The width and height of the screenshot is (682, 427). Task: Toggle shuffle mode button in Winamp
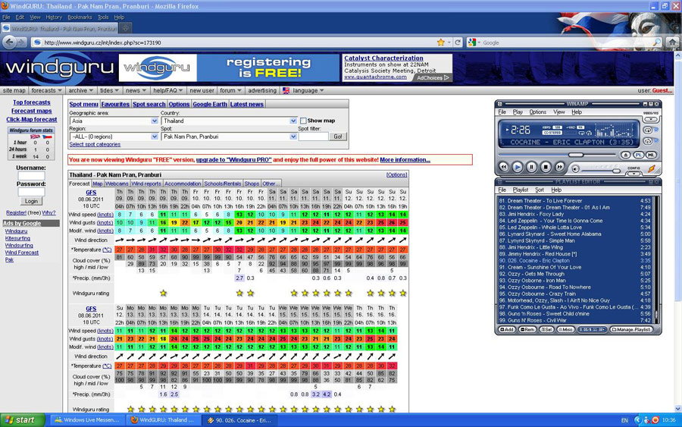[649, 141]
